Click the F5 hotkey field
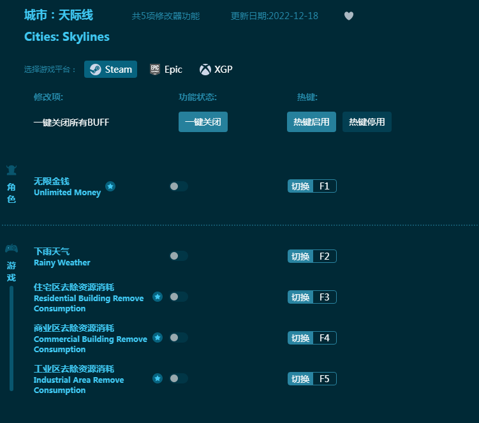The image size is (479, 423). 325,379
